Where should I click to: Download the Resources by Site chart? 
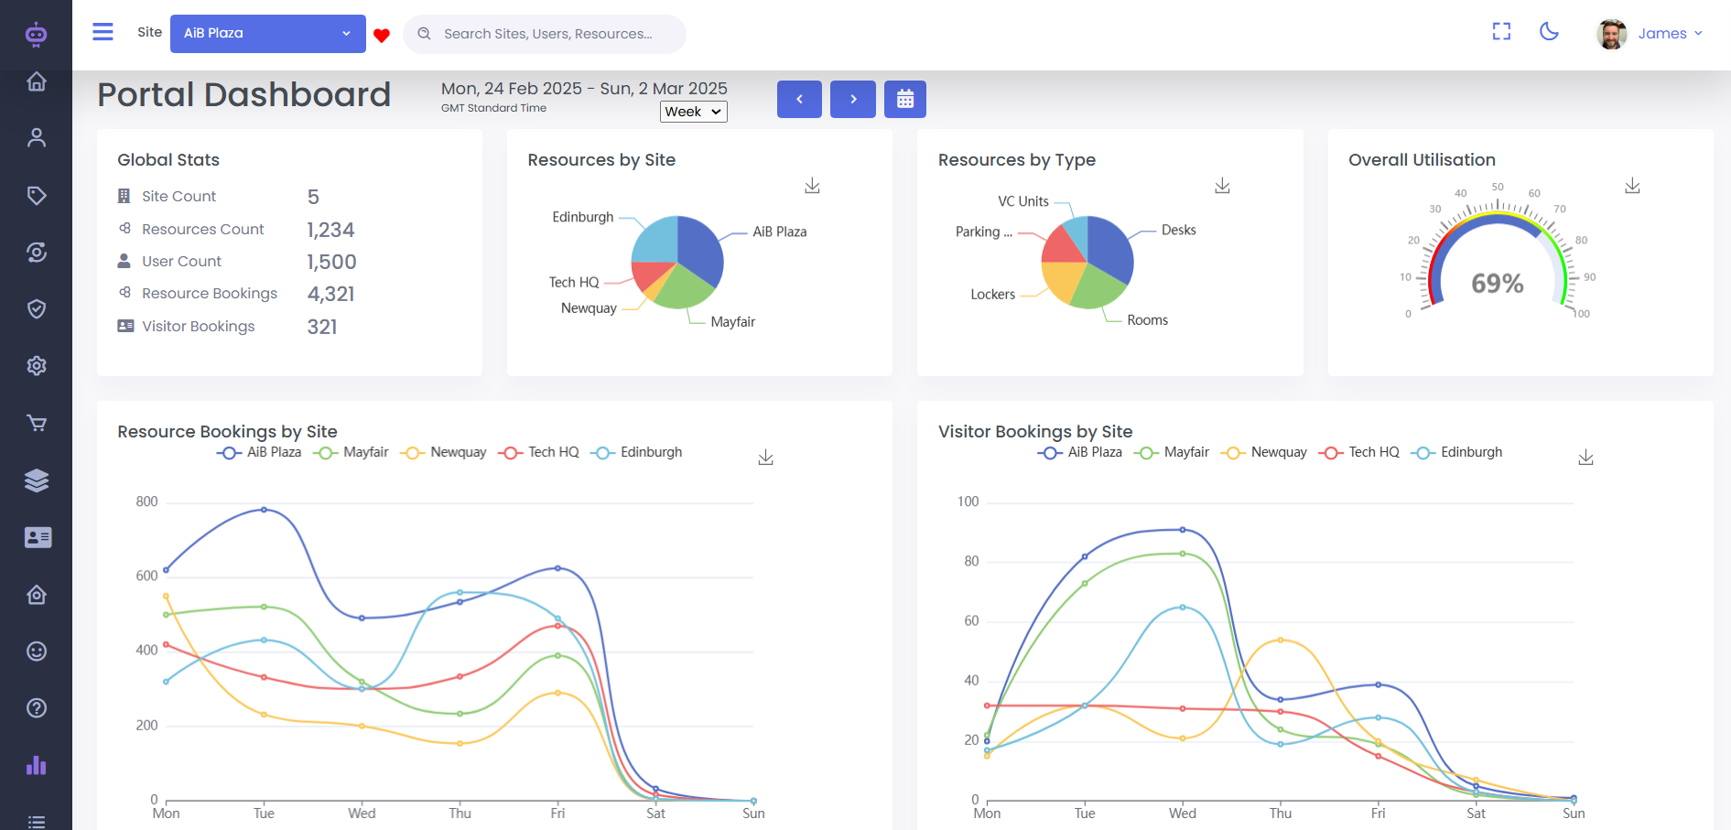812,186
